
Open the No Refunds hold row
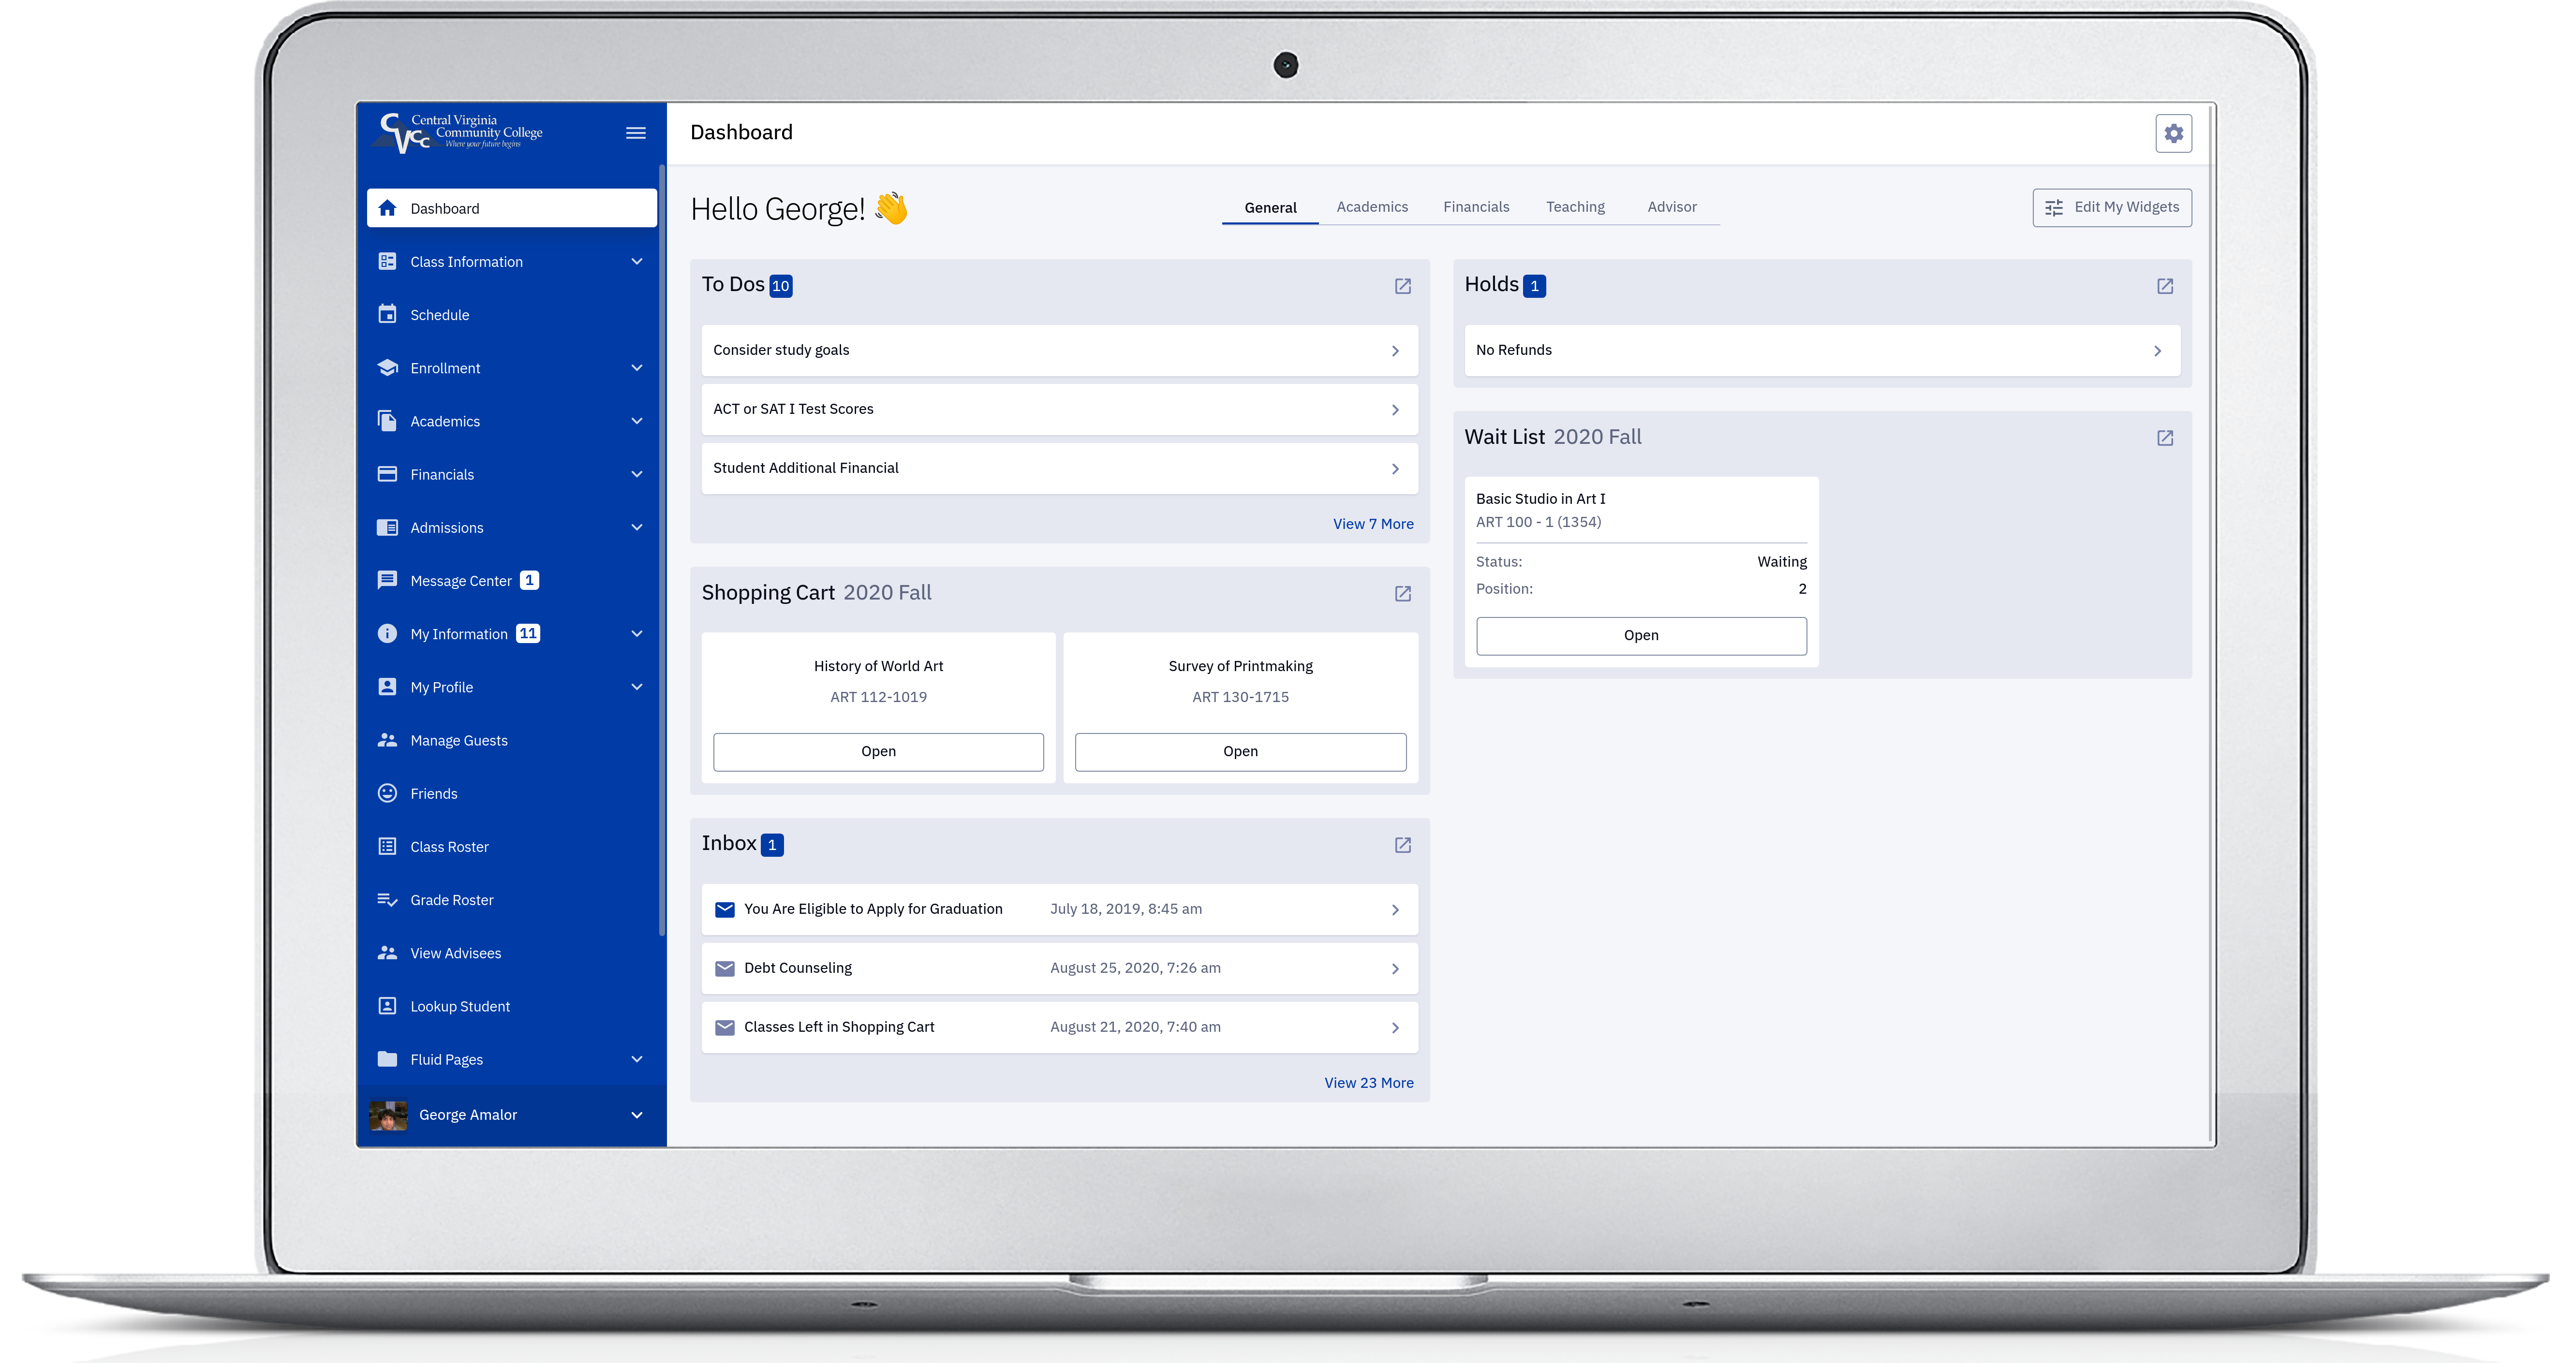tap(1822, 350)
